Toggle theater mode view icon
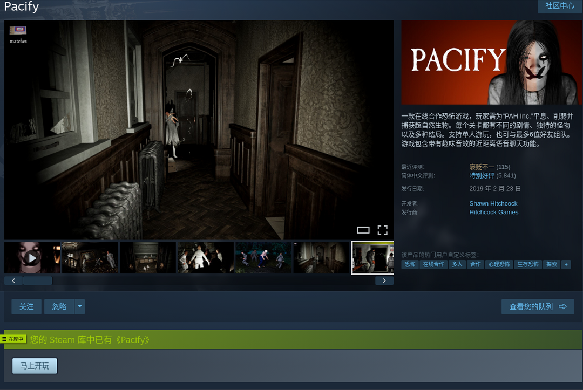 [x=363, y=230]
